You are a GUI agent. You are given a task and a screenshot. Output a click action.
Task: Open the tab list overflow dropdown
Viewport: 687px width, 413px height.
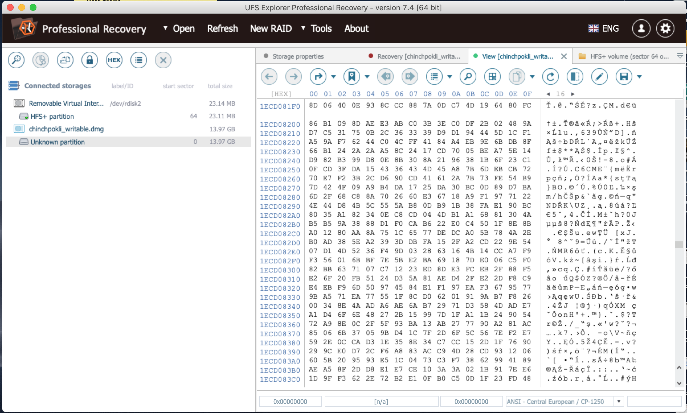(680, 56)
